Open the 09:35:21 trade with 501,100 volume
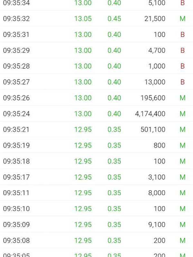193x257 pixels. [96, 129]
